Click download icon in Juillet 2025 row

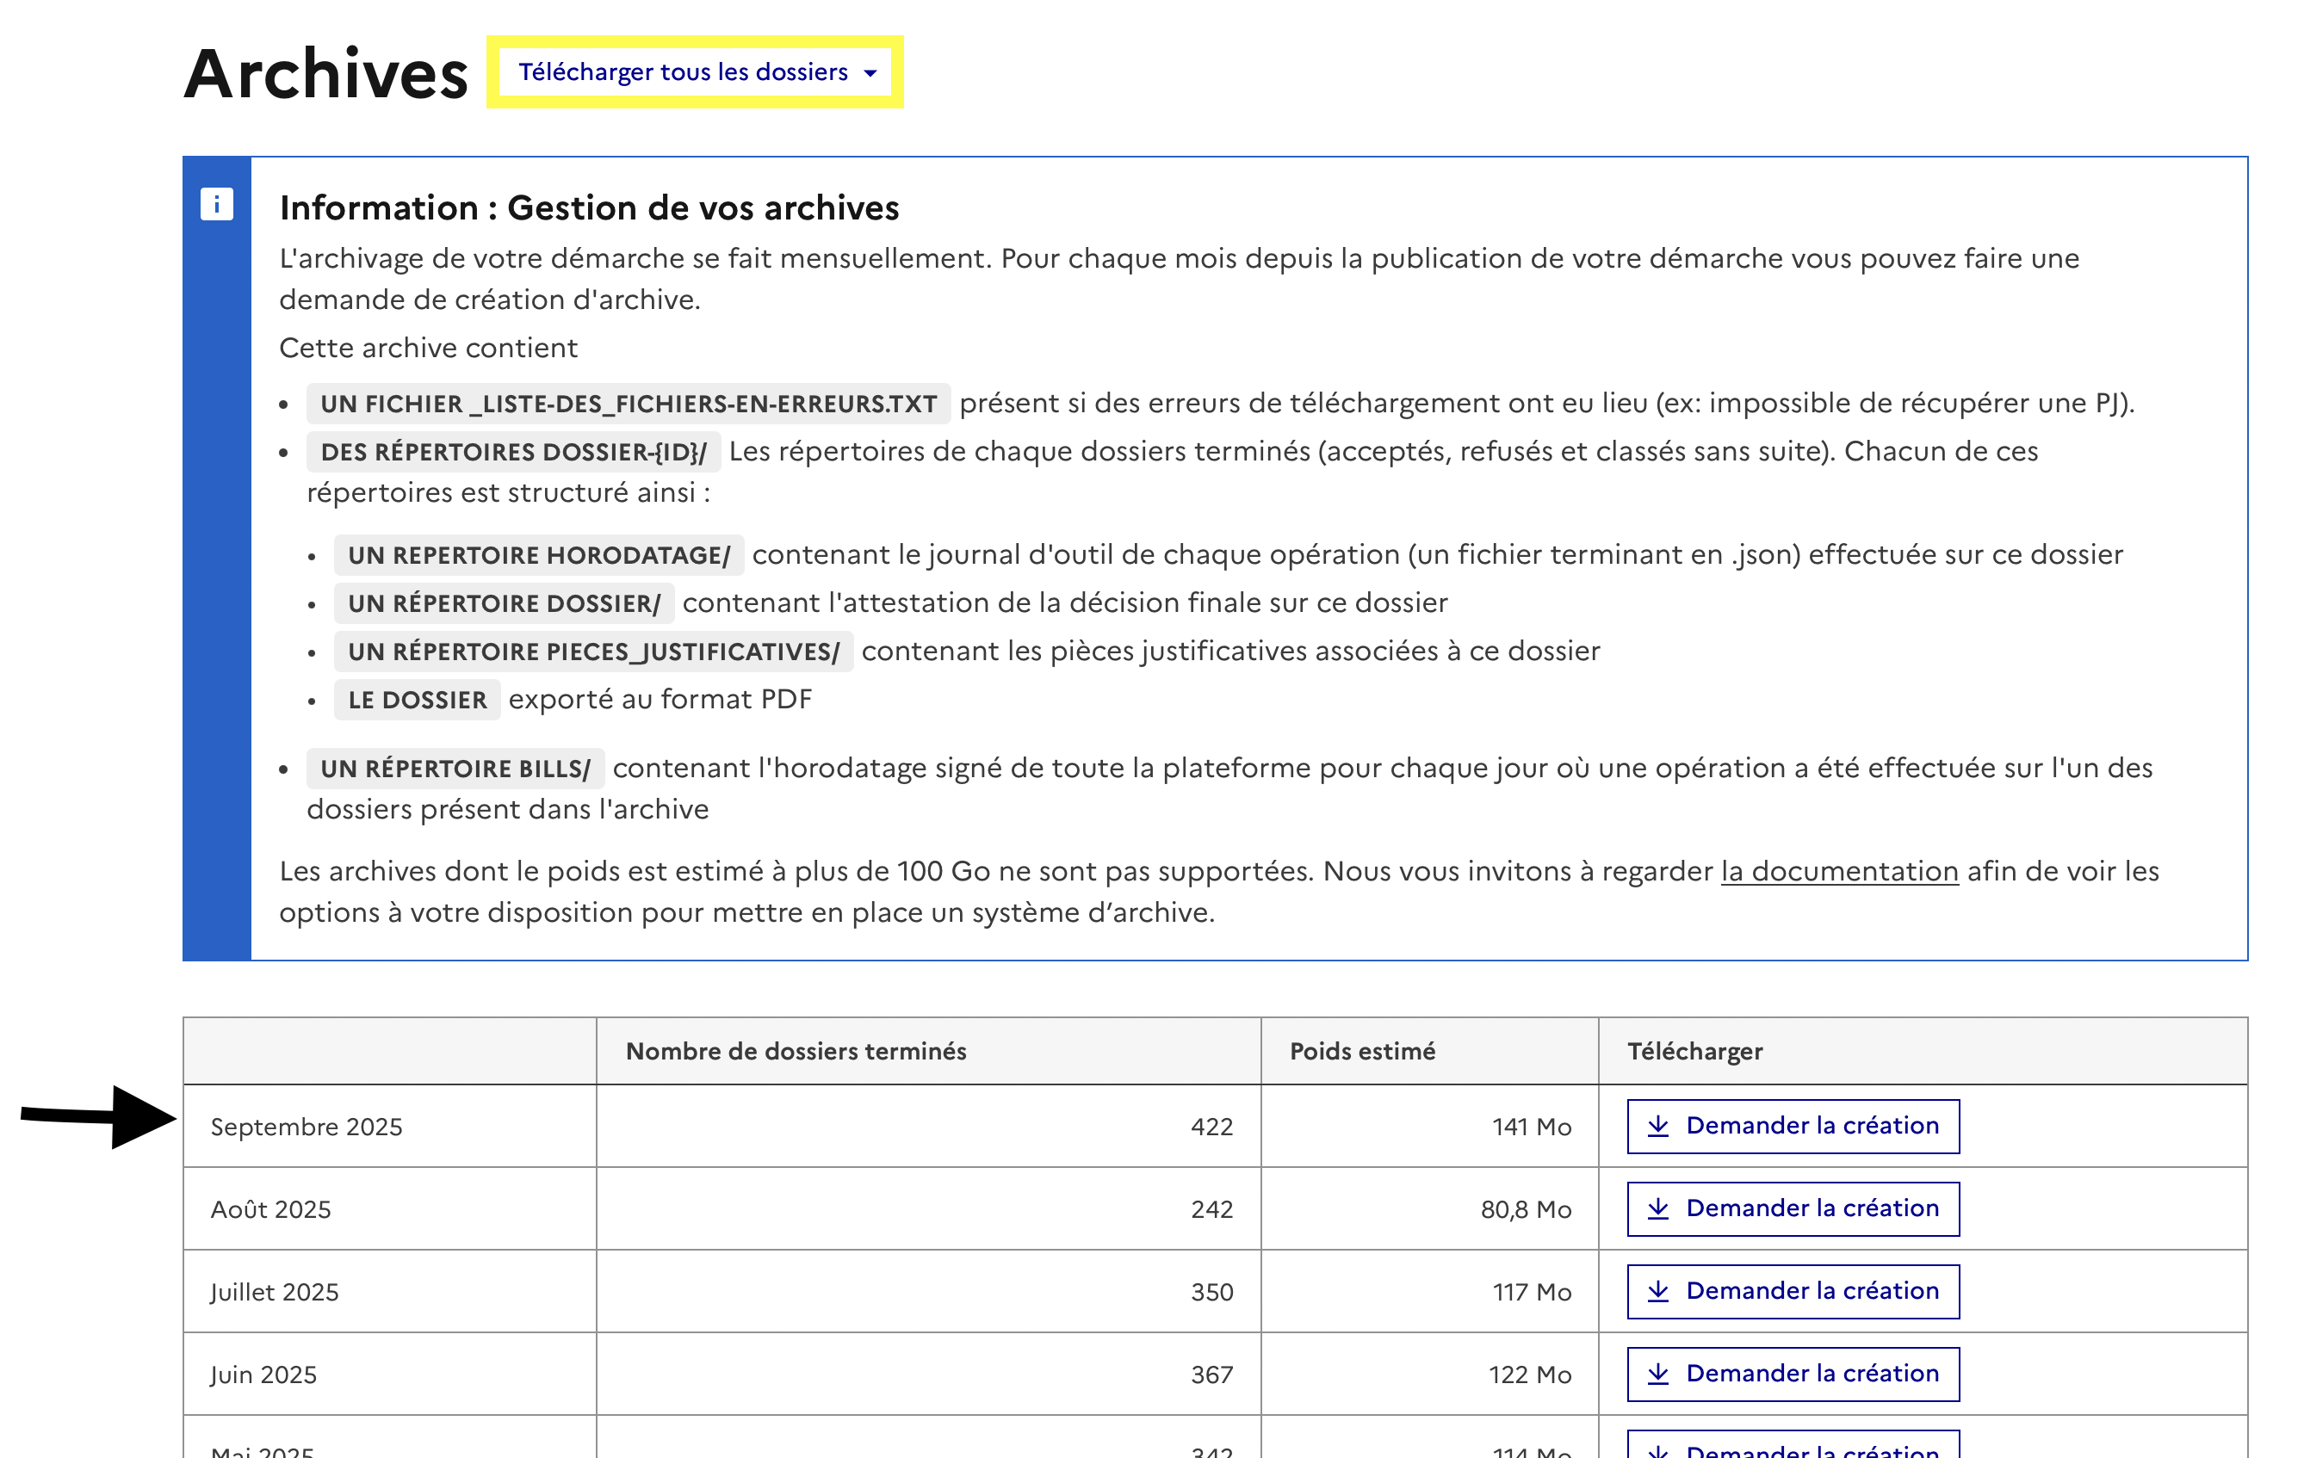1658,1292
